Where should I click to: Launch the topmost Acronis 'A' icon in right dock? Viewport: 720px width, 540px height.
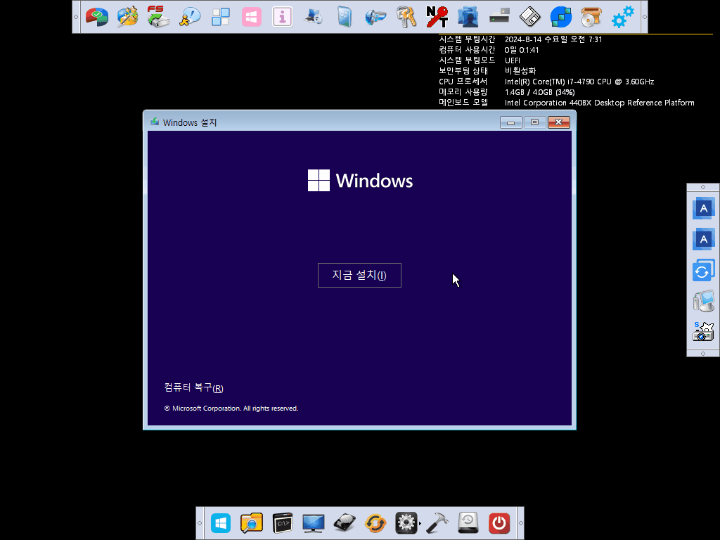(x=703, y=209)
